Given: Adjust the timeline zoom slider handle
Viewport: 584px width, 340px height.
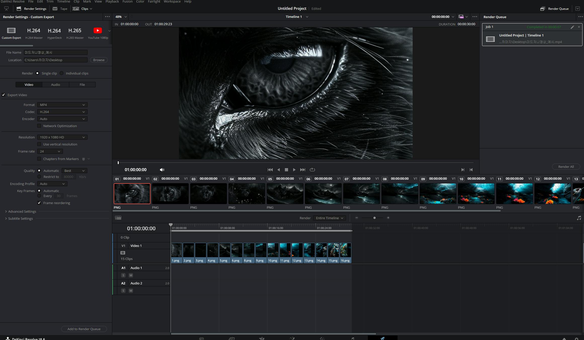Looking at the screenshot, I should (x=374, y=218).
